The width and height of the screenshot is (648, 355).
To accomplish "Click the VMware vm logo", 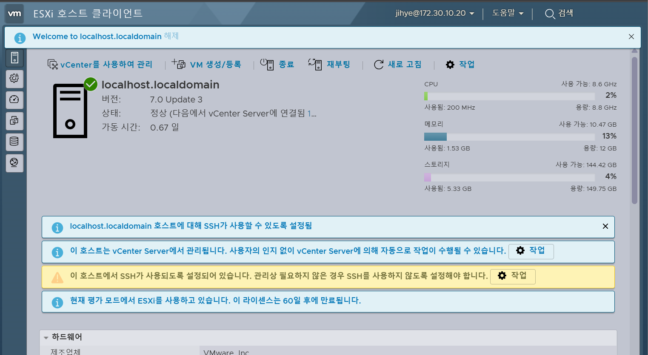I will coord(14,14).
